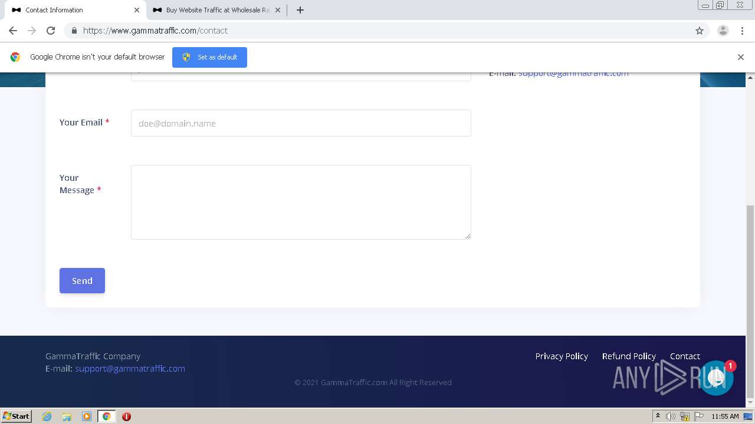
Task: Click the Windows Start button
Action: click(x=16, y=416)
